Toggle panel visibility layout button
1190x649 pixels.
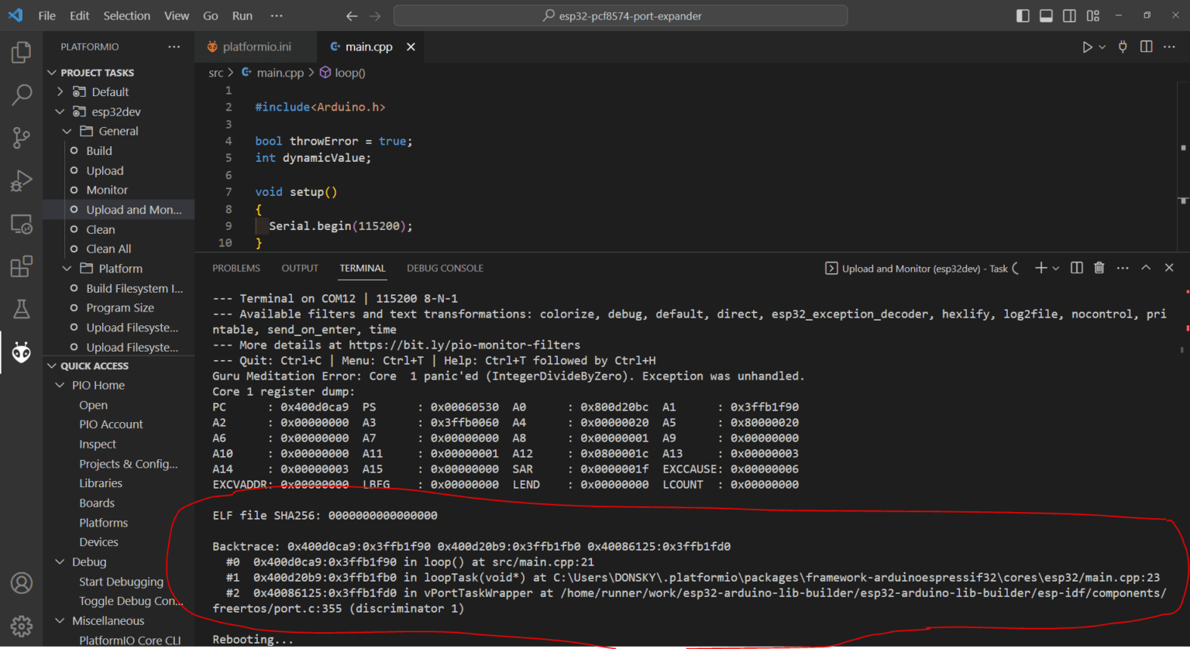(1046, 15)
